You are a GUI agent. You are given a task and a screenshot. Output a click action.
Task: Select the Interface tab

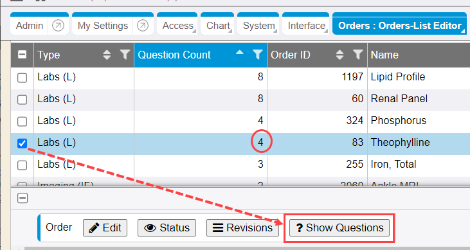(x=306, y=26)
